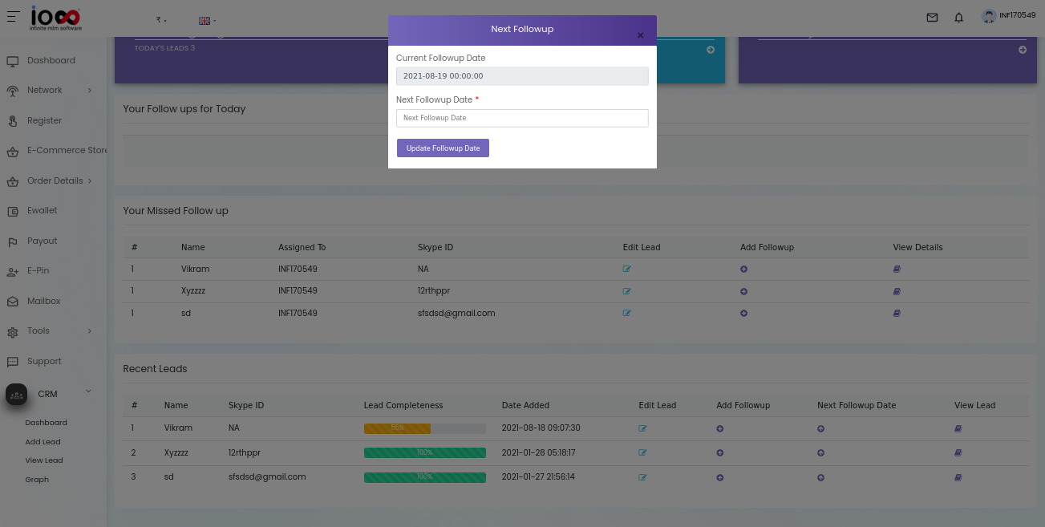The height and width of the screenshot is (527, 1045).
Task: Click Add Followup icon for sd in Missed Follow up
Action: 744,313
